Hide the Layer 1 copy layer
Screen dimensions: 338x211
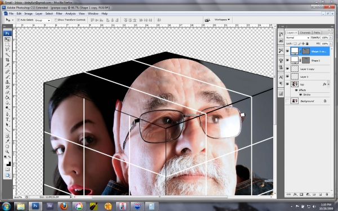coord(287,69)
